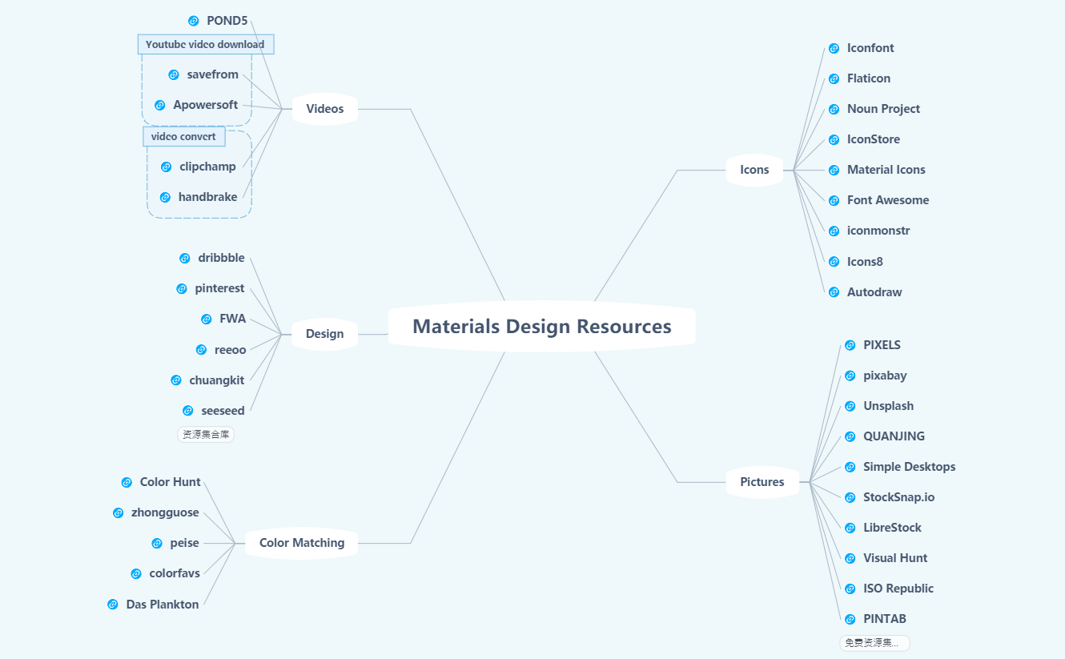Select the handbrake text label
1065x659 pixels.
tap(208, 197)
